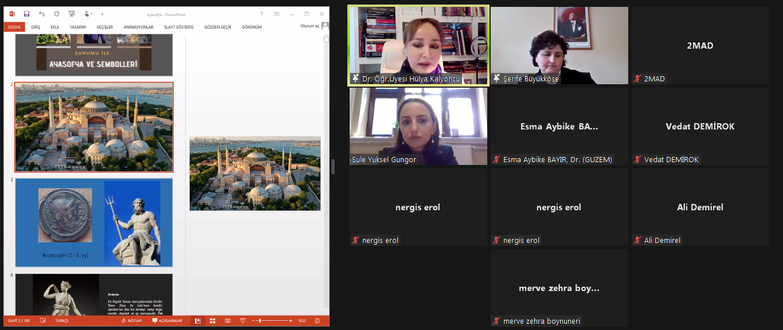The image size is (783, 330).
Task: Click the Oturum aç sign-in link
Action: [310, 26]
